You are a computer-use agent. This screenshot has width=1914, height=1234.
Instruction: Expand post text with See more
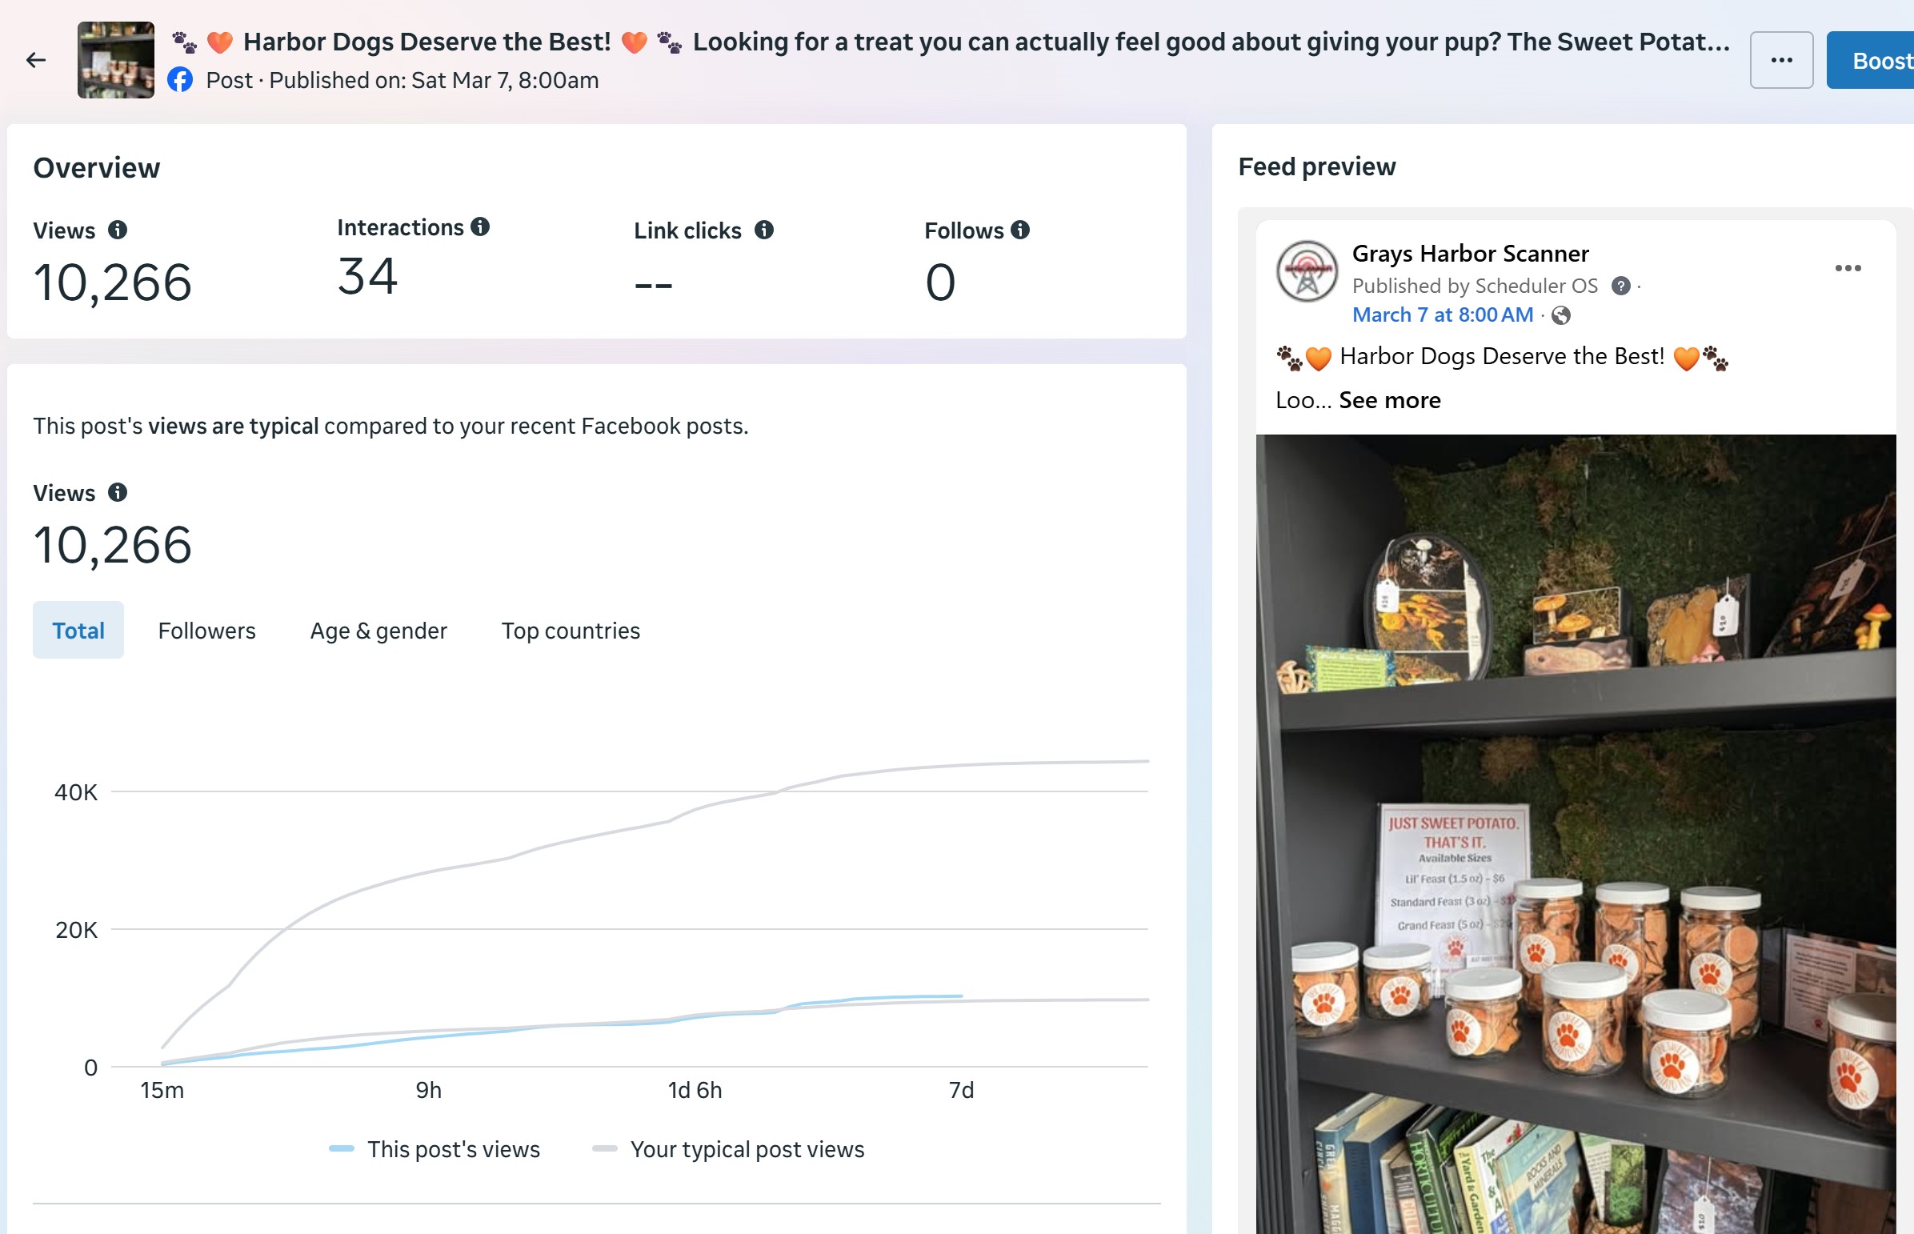point(1389,400)
